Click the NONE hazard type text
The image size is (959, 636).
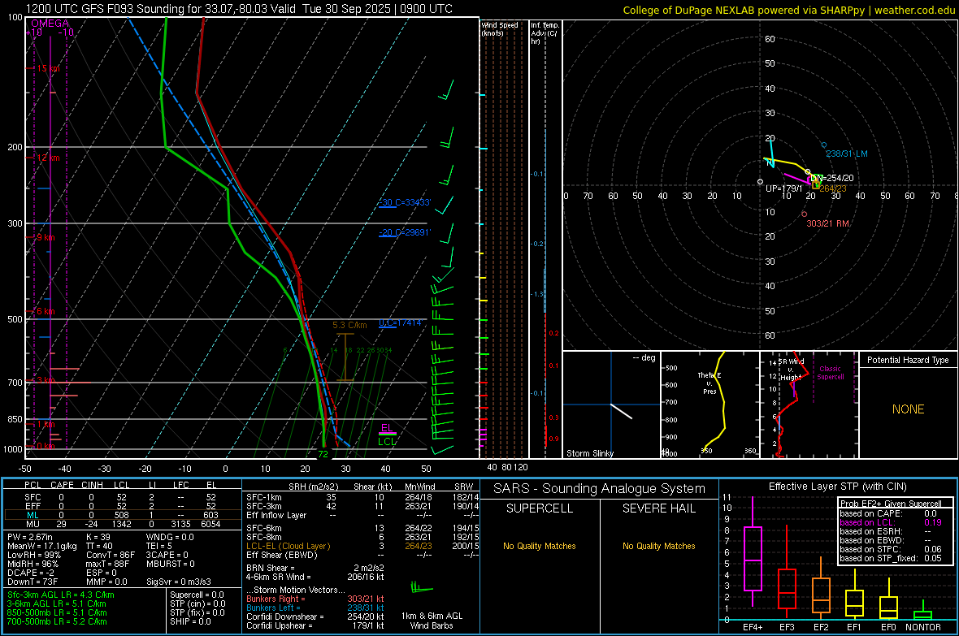tap(908, 409)
